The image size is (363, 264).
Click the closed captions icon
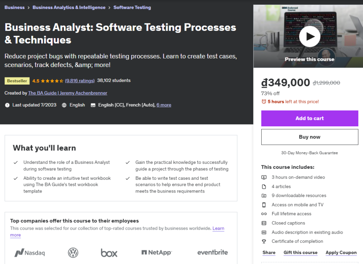(x=264, y=223)
